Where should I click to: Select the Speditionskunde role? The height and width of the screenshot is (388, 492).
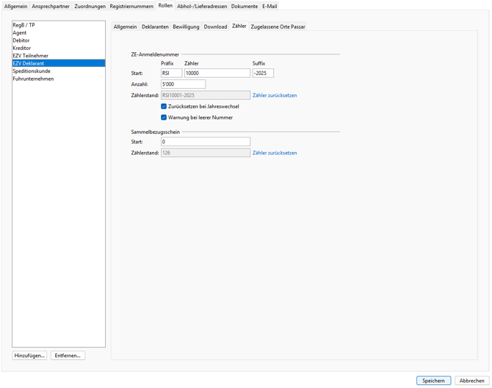coord(32,71)
